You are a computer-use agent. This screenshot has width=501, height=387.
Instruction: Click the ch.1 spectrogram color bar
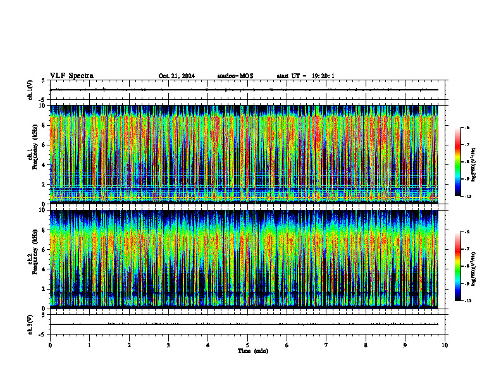(458, 162)
